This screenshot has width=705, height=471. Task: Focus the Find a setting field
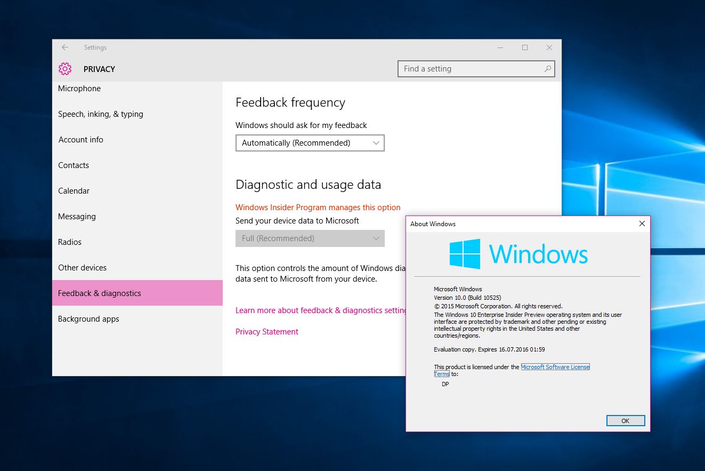tap(476, 69)
